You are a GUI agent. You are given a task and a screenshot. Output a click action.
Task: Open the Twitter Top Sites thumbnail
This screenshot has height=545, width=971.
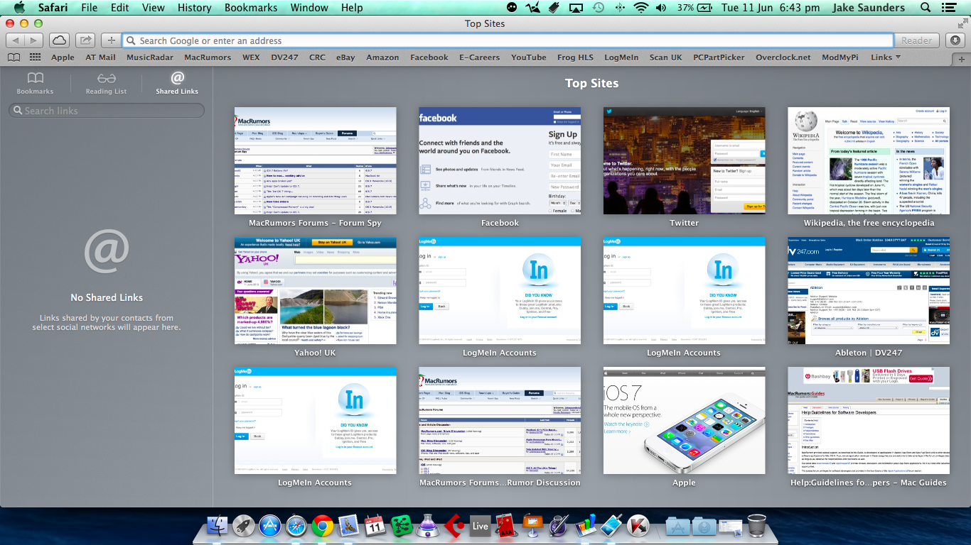click(685, 161)
